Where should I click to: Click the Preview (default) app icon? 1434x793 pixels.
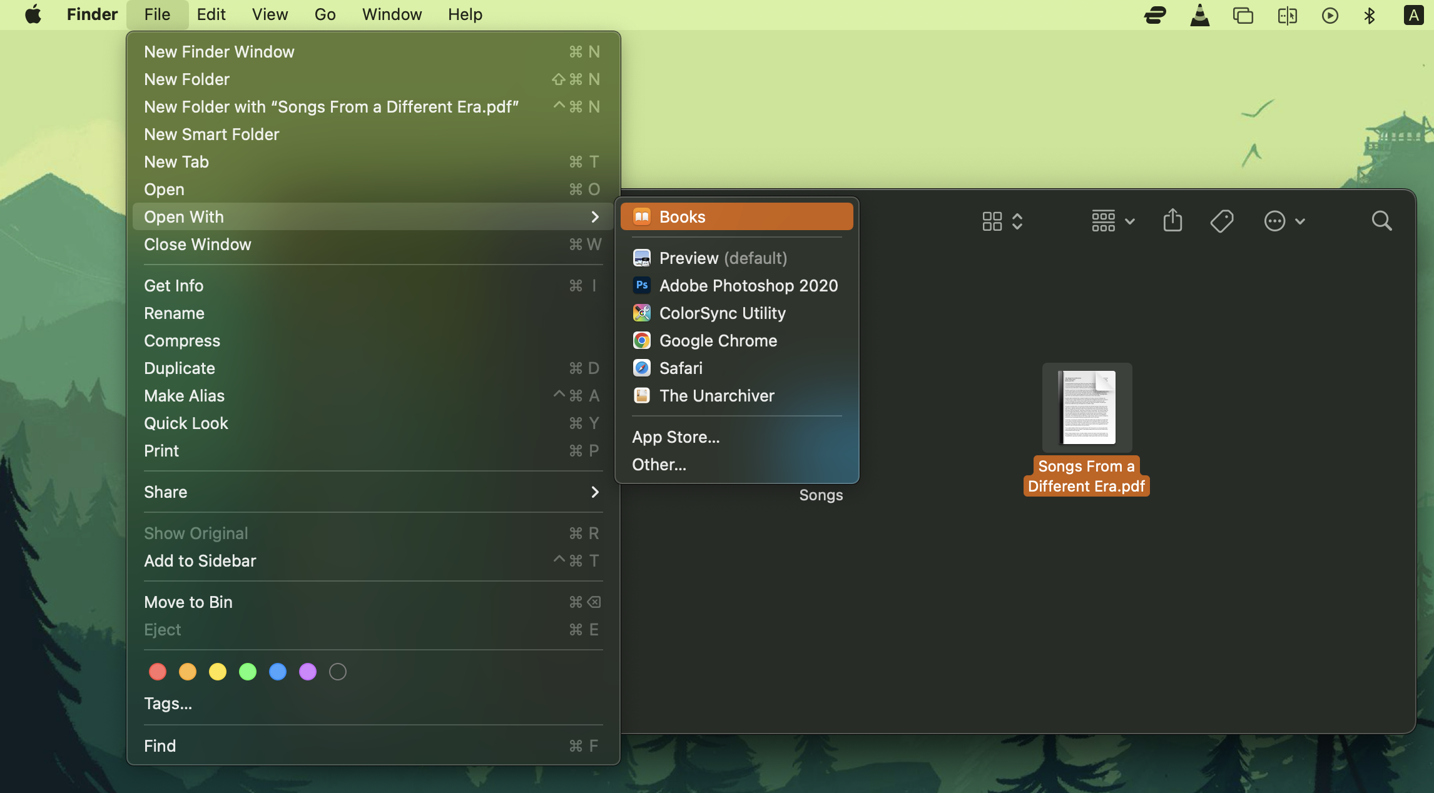[641, 258]
